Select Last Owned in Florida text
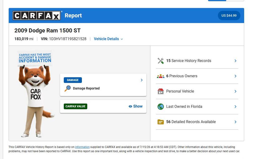The width and height of the screenshot is (258, 159). 184,107
